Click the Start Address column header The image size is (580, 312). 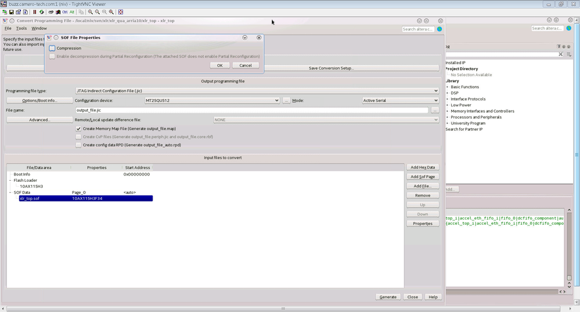pyautogui.click(x=137, y=168)
